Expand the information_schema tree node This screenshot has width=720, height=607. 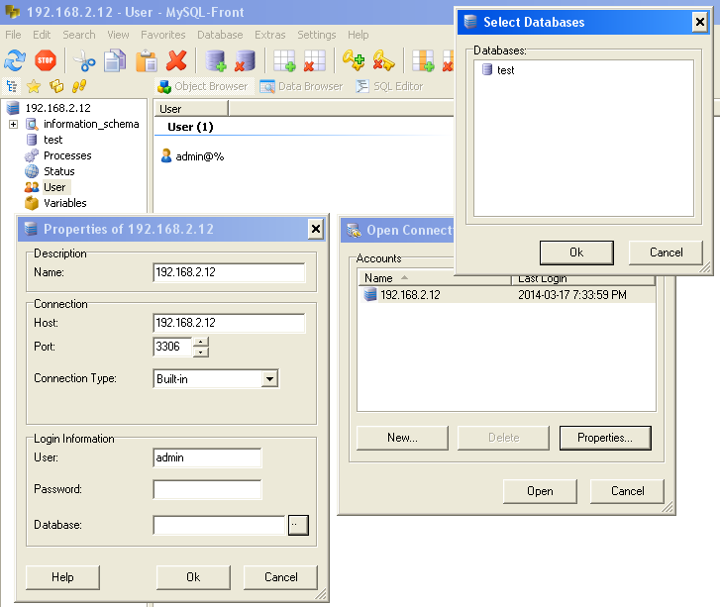tap(13, 124)
